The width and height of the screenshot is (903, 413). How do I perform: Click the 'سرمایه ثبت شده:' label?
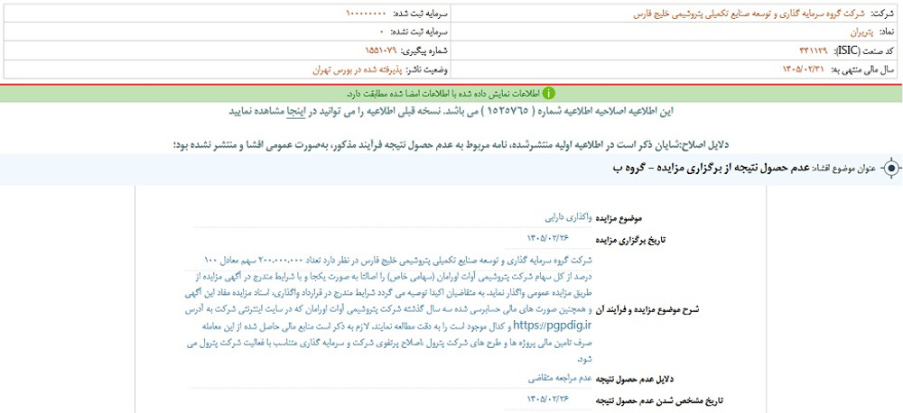[x=419, y=14]
